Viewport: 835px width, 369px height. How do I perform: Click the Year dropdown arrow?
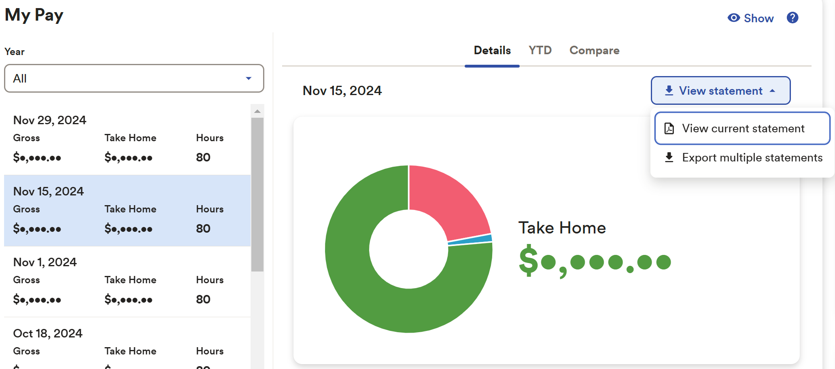(249, 78)
